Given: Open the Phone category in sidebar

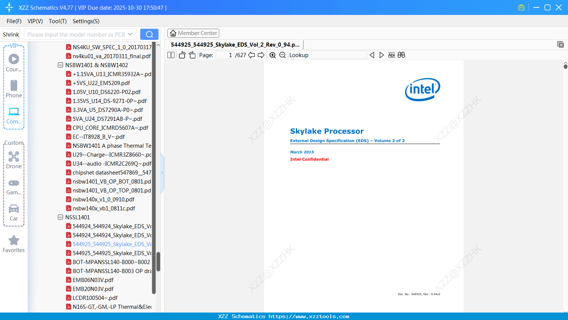Looking at the screenshot, I should coord(14,89).
